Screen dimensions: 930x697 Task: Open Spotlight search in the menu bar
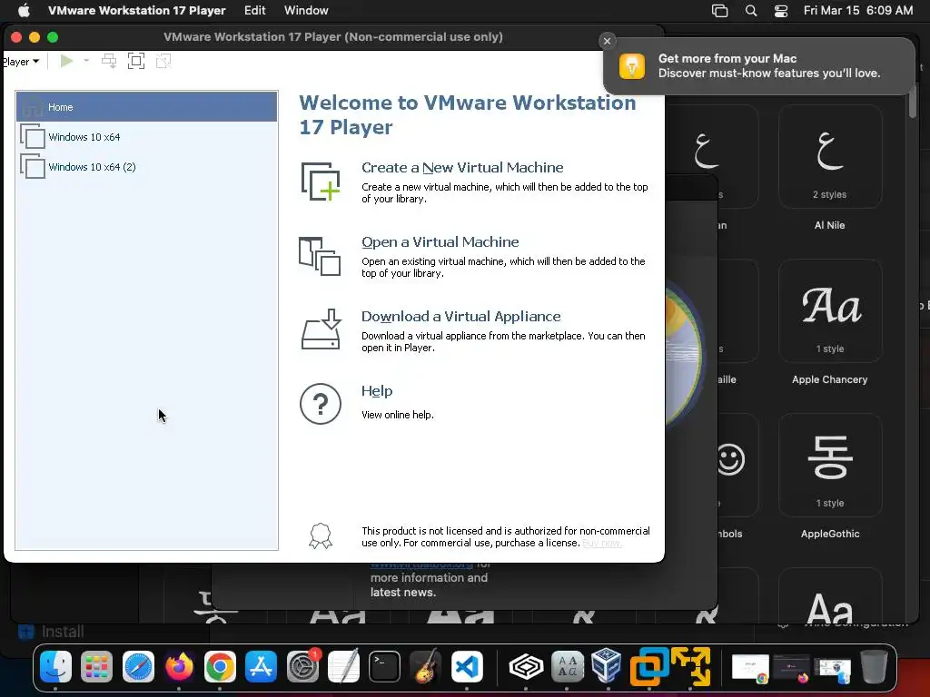751,11
